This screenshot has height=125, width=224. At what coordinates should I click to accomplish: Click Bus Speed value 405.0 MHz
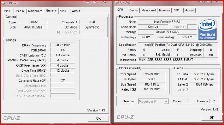[x=151, y=84]
